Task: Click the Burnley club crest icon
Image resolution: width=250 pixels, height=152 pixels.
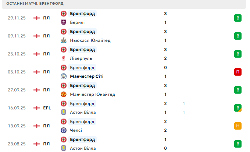Action: 63,22
